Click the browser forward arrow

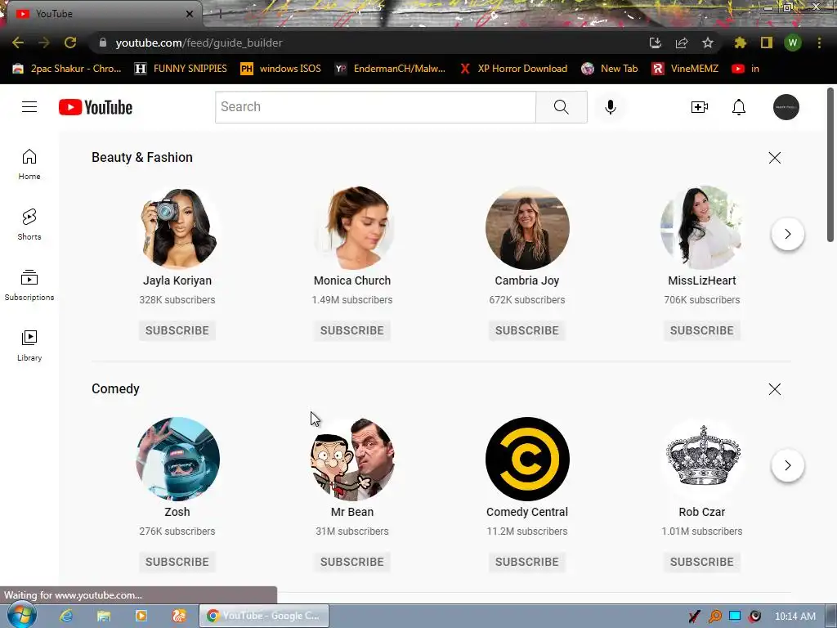[44, 43]
